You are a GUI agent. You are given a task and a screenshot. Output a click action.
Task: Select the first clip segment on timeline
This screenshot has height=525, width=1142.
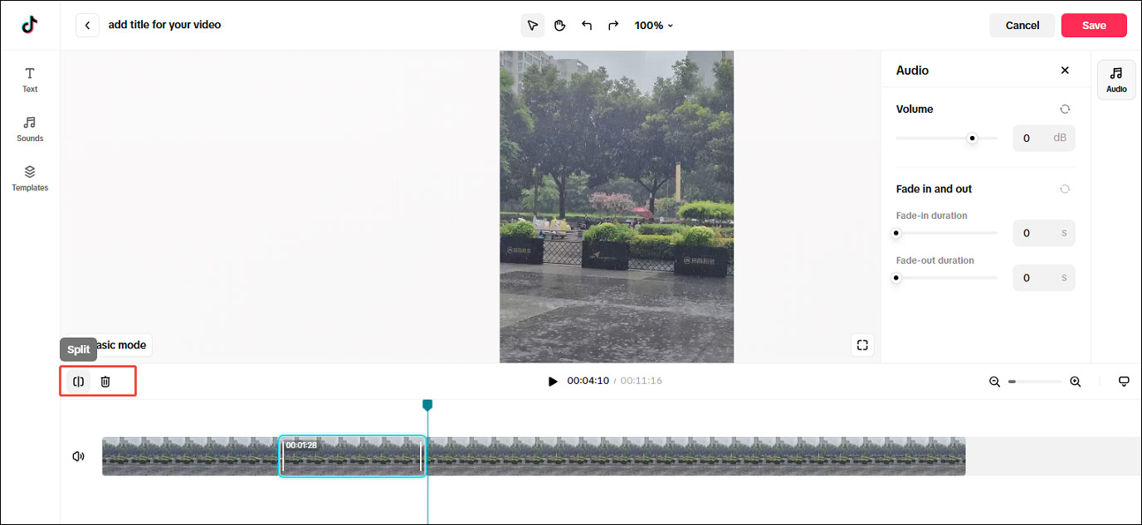click(x=190, y=456)
